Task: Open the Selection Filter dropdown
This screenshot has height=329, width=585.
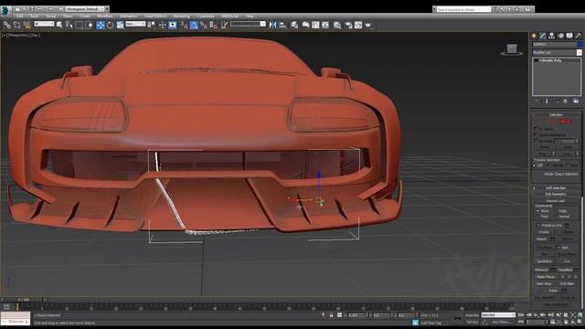Action: (x=44, y=24)
